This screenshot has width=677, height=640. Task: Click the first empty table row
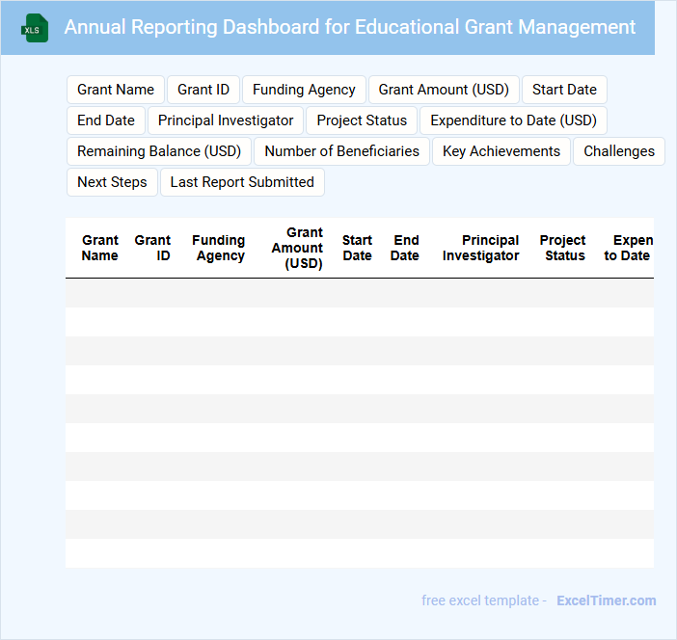359,293
